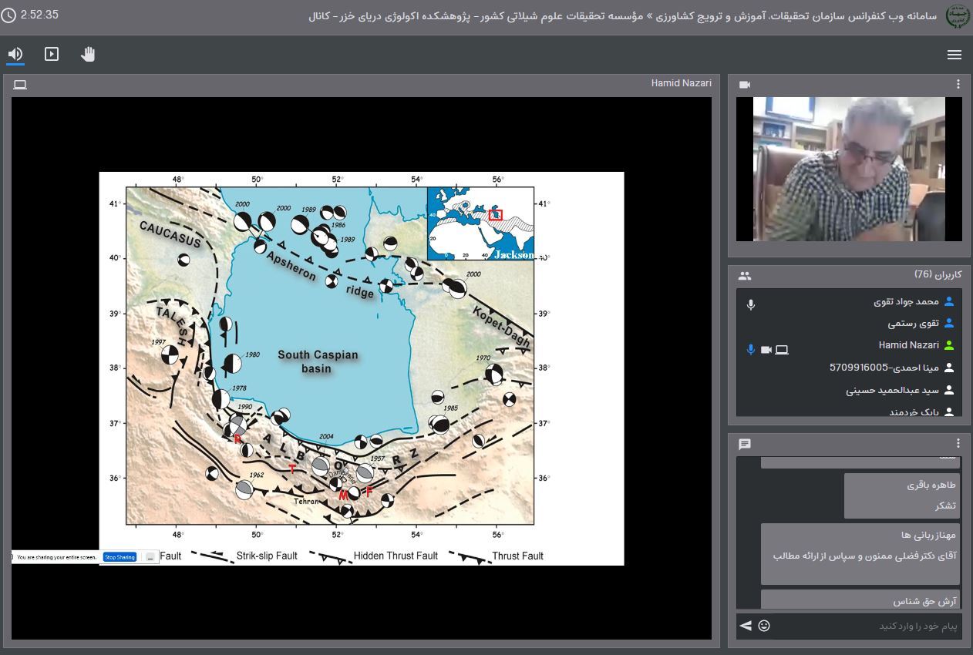The image size is (973, 655).
Task: Click the chat message input field
Action: point(864,626)
